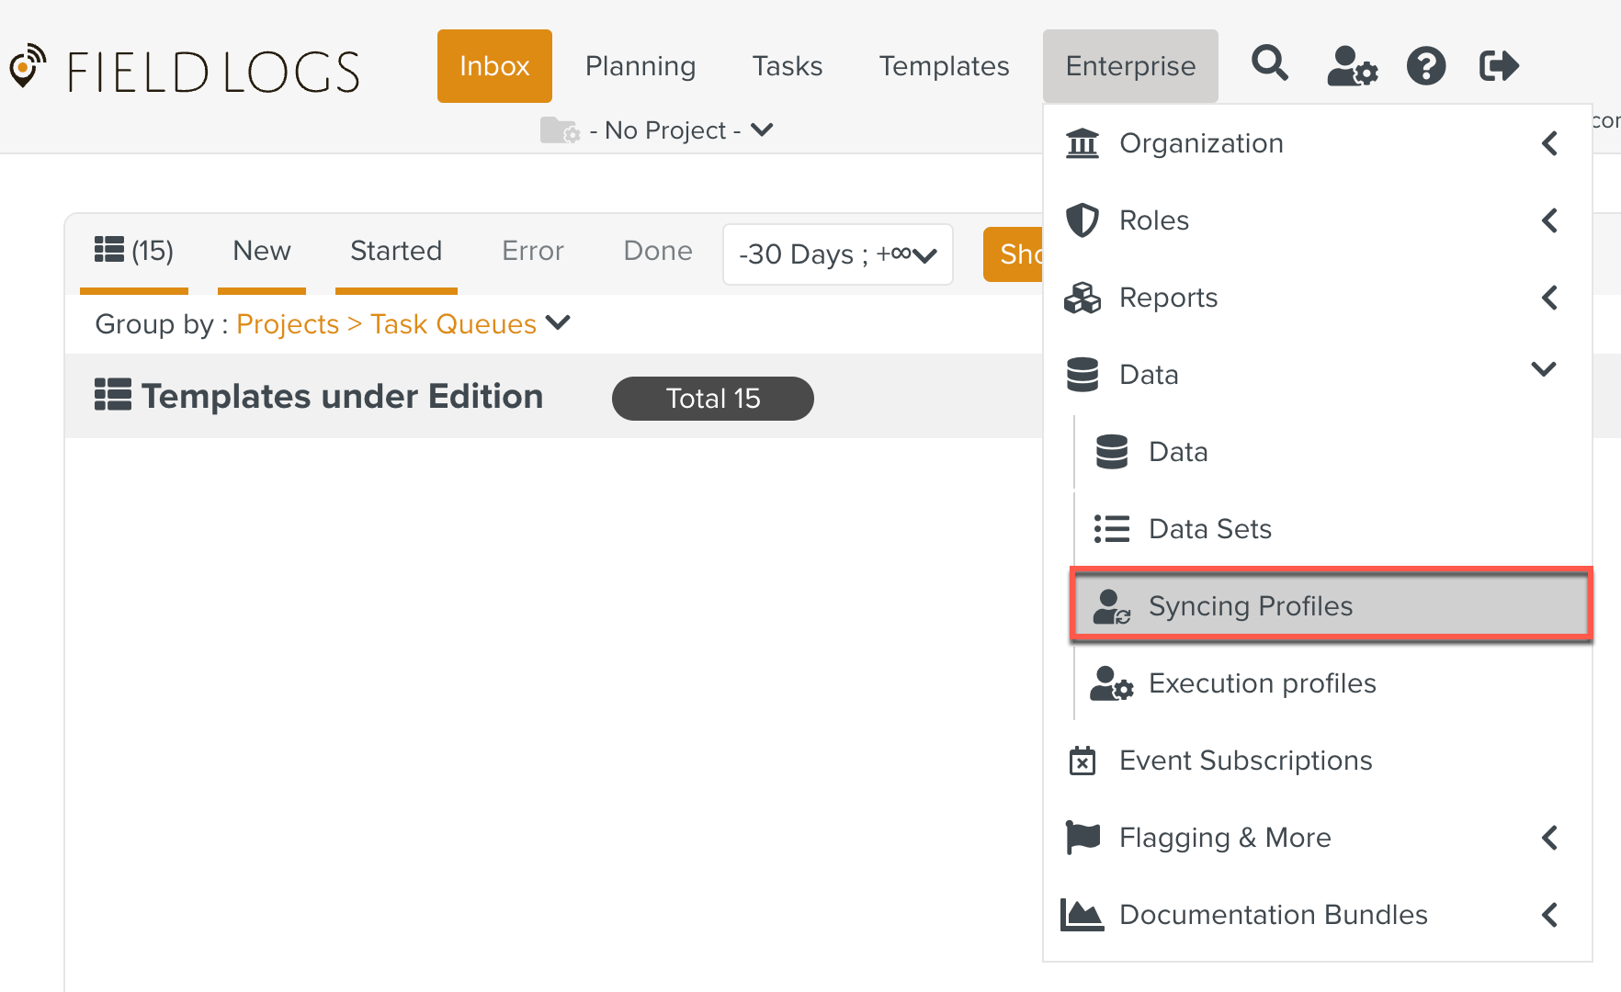Click the FIELD LOGS logo icon

[x=28, y=67]
